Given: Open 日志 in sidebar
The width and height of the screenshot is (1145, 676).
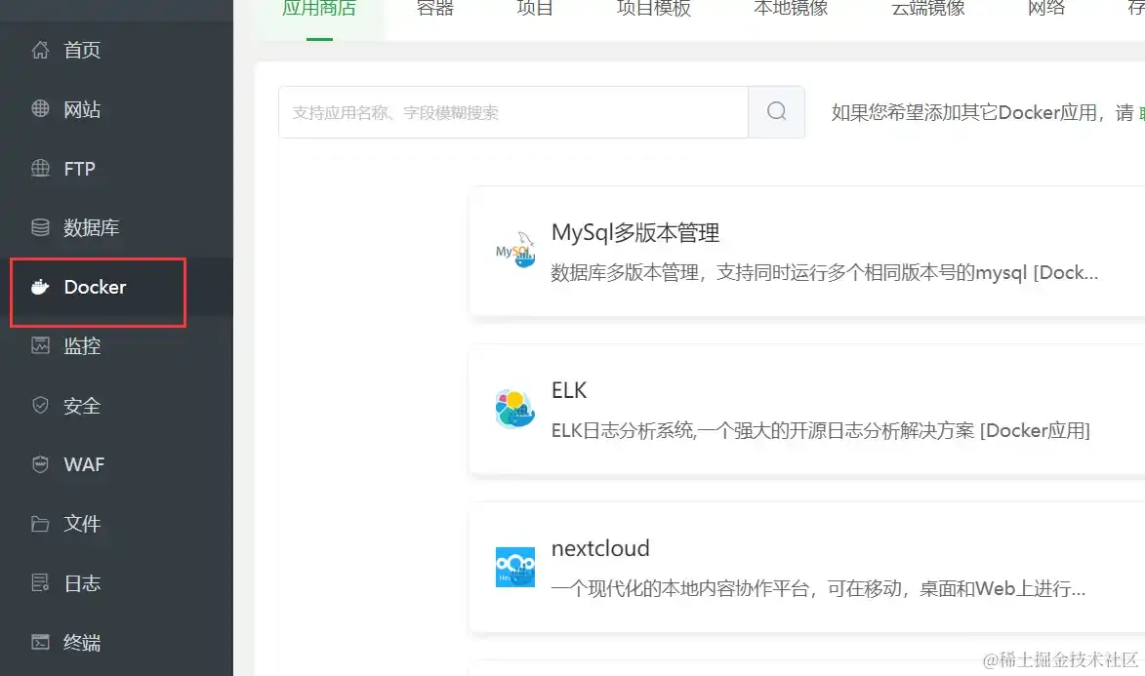Looking at the screenshot, I should [82, 582].
